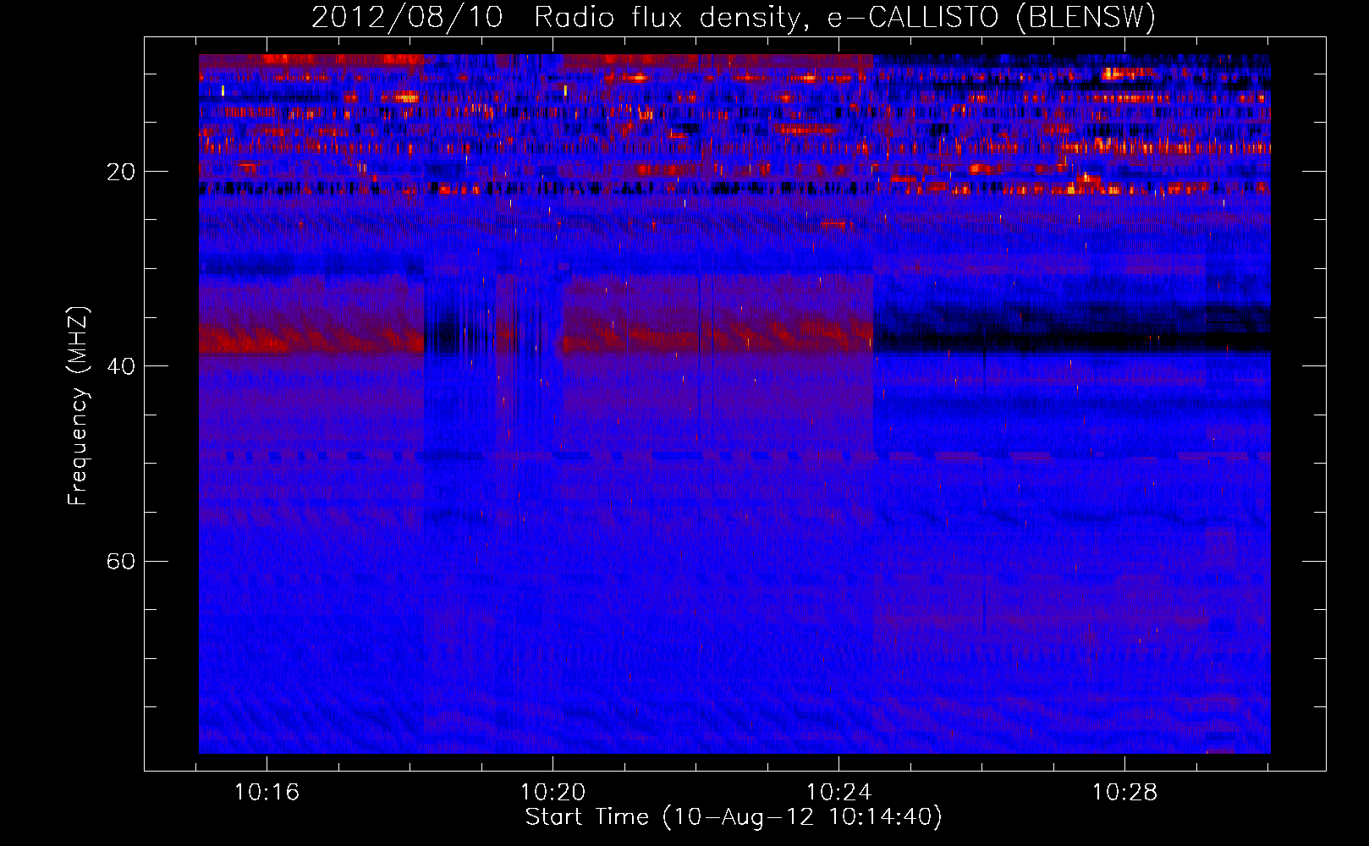Click the '60' frequency tick label
The width and height of the screenshot is (1369, 846).
pos(121,562)
